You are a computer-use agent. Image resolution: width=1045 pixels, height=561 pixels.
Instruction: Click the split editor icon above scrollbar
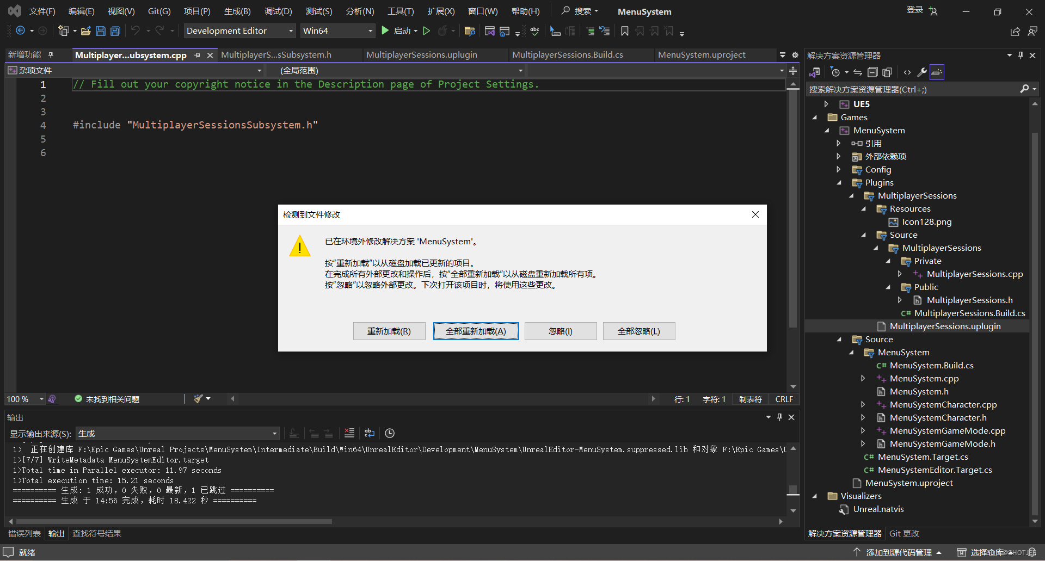pos(793,71)
